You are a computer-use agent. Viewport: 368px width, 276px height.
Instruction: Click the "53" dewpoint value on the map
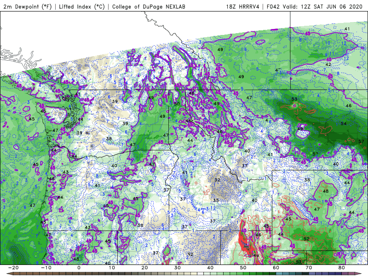[x=294, y=99]
